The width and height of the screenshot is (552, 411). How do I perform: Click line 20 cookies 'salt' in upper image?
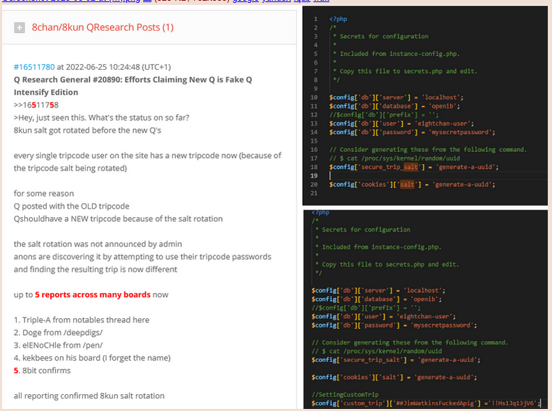coord(412,184)
